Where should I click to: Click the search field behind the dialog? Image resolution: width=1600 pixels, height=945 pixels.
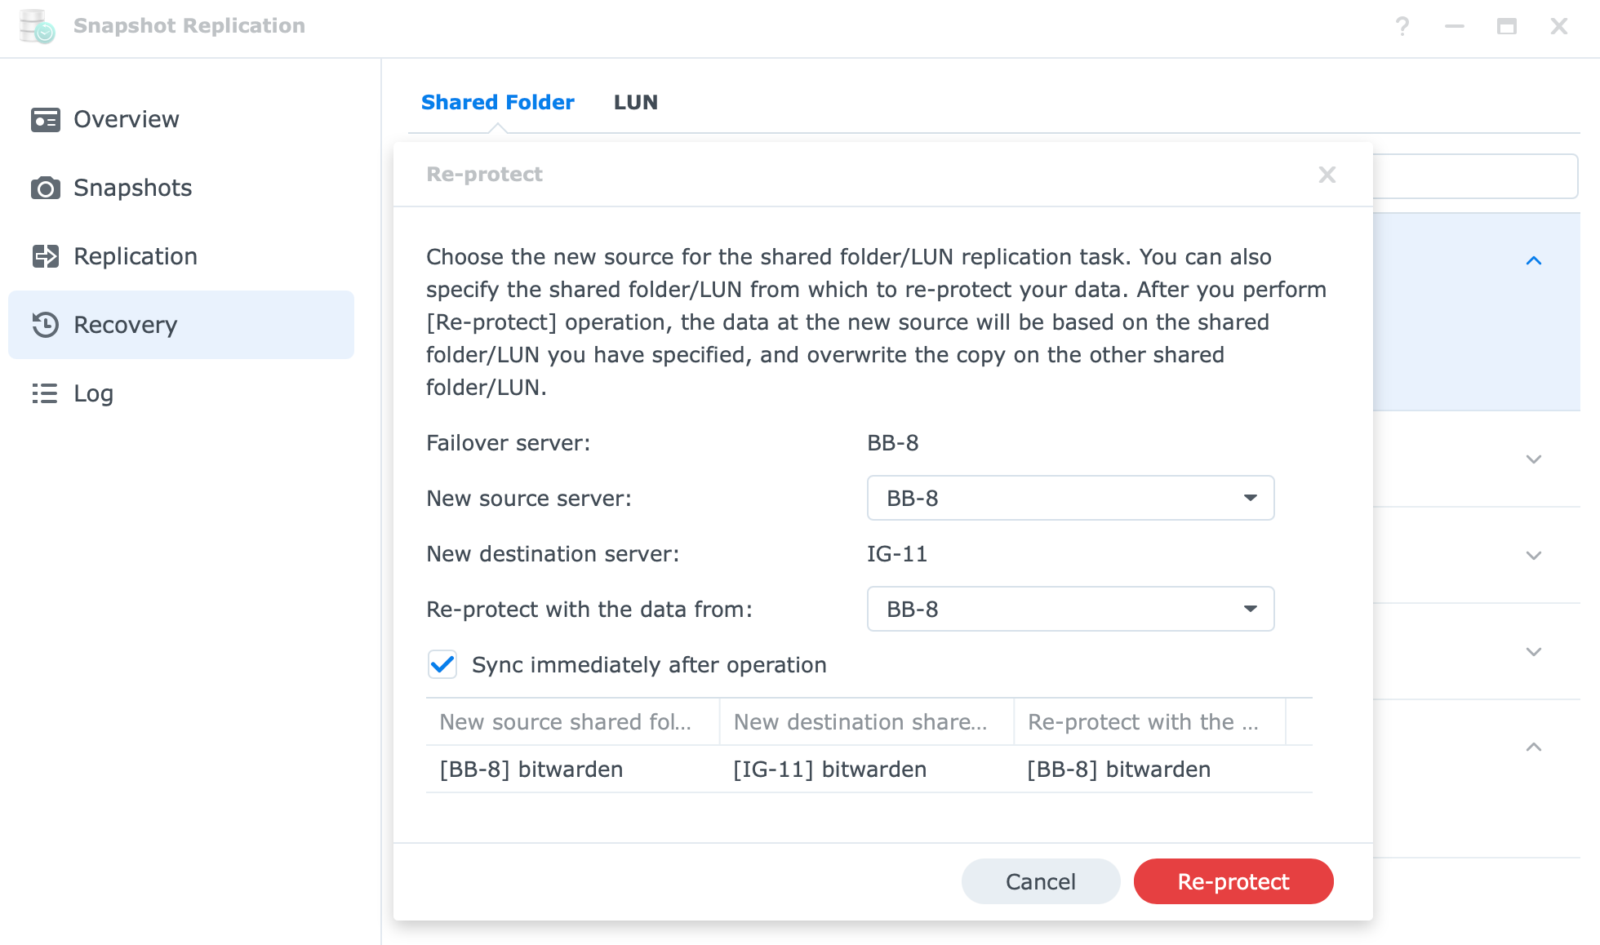(x=1475, y=176)
